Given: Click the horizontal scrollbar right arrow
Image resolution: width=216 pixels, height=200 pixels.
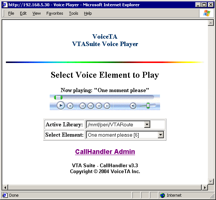Looking at the screenshot, I should coord(205,187).
